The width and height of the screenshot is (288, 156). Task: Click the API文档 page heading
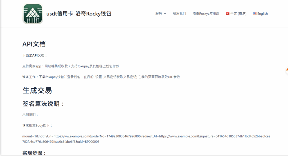[x=34, y=44]
